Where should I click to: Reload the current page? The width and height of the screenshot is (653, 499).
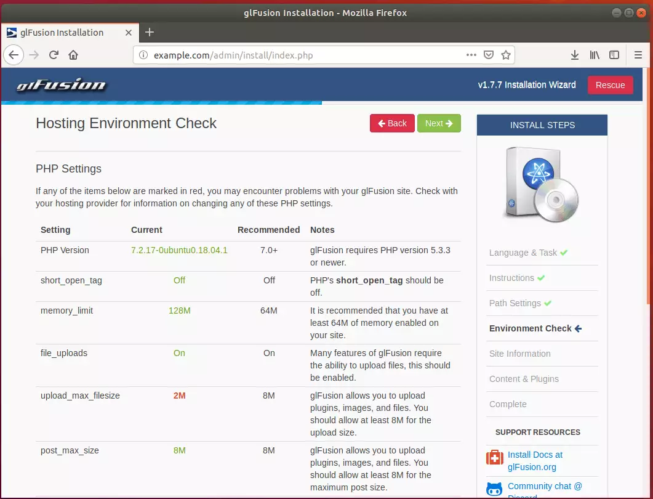pos(54,55)
